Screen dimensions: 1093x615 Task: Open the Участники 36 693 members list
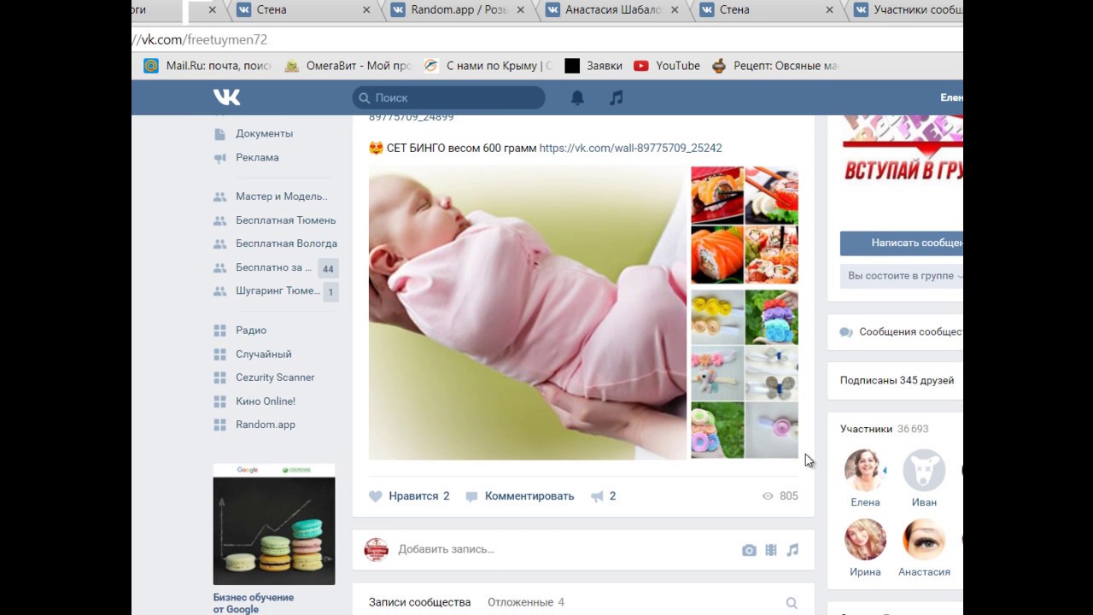(x=884, y=429)
